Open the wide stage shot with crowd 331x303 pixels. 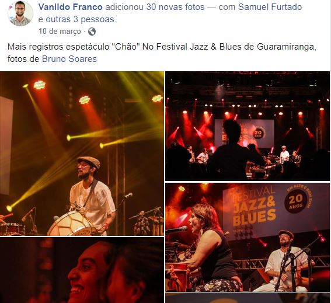pyautogui.click(x=248, y=126)
